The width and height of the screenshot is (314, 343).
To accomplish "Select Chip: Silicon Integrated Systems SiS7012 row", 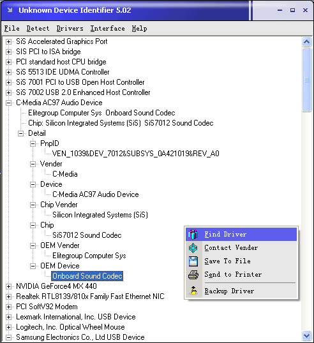I will (x=121, y=123).
